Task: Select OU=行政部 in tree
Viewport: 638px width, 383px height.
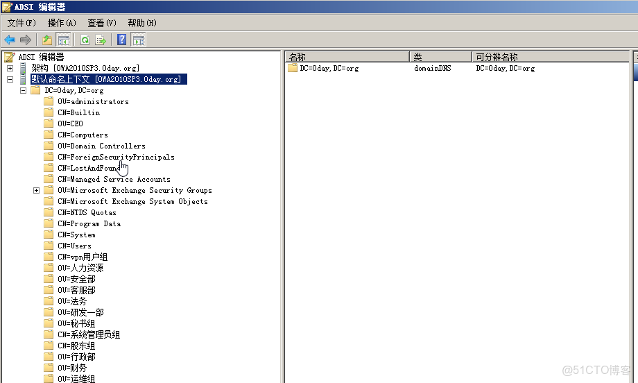Action: click(x=76, y=357)
